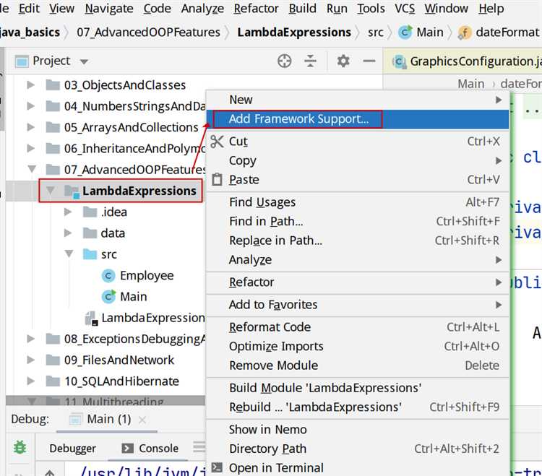Click the Project view window icon
The width and height of the screenshot is (542, 476).
[22, 61]
